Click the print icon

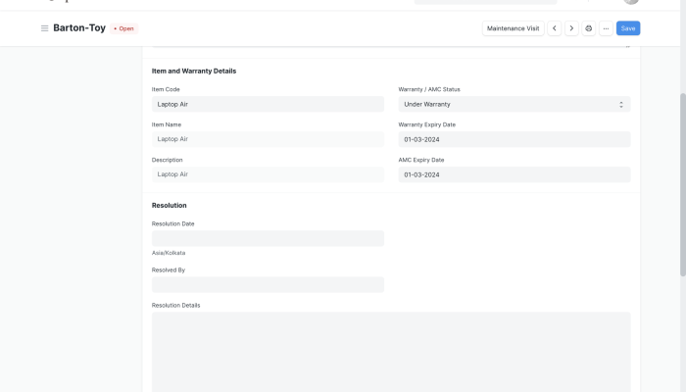click(588, 28)
